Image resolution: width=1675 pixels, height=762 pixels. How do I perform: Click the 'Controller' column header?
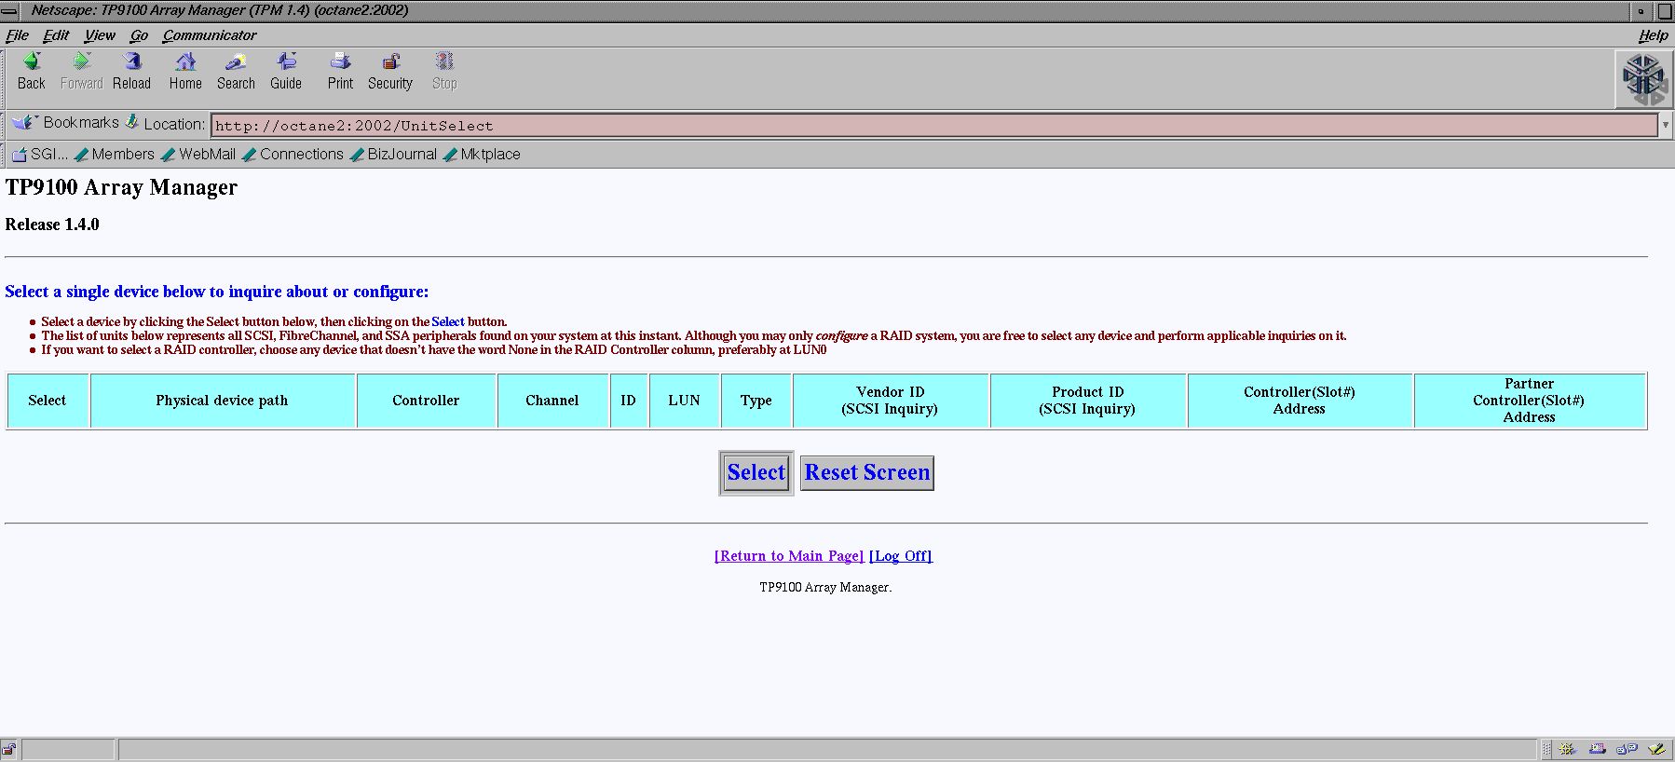[x=426, y=401]
